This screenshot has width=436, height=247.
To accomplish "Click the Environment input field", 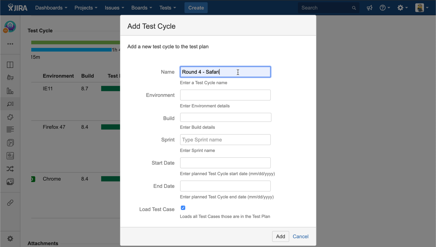I will coord(225,95).
